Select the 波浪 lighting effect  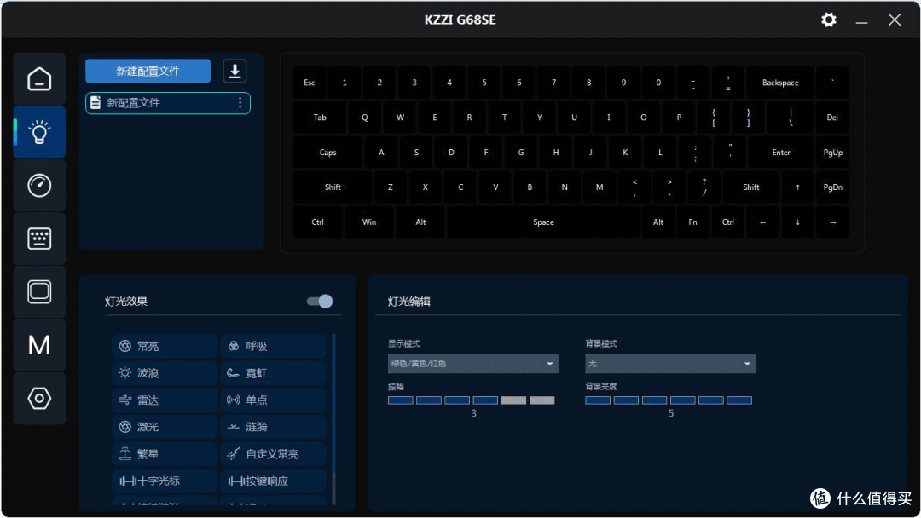click(x=165, y=373)
